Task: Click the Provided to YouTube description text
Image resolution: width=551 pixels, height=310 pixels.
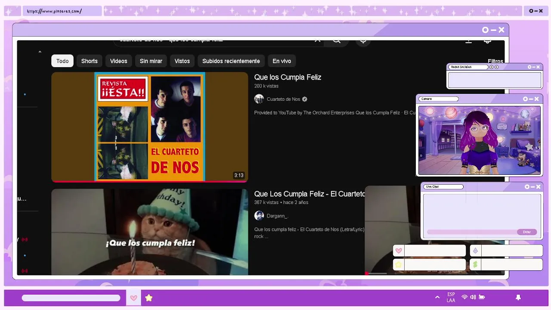Action: point(335,113)
